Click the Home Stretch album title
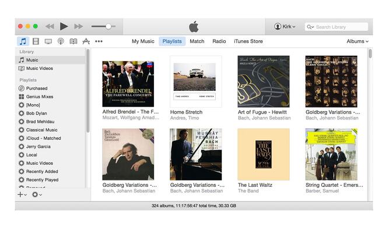385x227 pixels. click(186, 112)
